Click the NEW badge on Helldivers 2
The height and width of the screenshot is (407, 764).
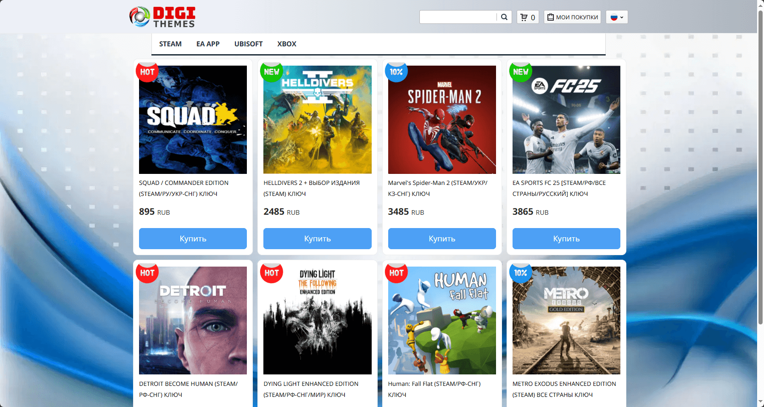coord(272,72)
